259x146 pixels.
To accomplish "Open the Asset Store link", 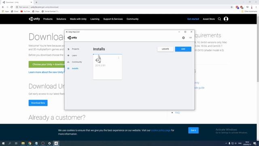I will click(x=209, y=19).
